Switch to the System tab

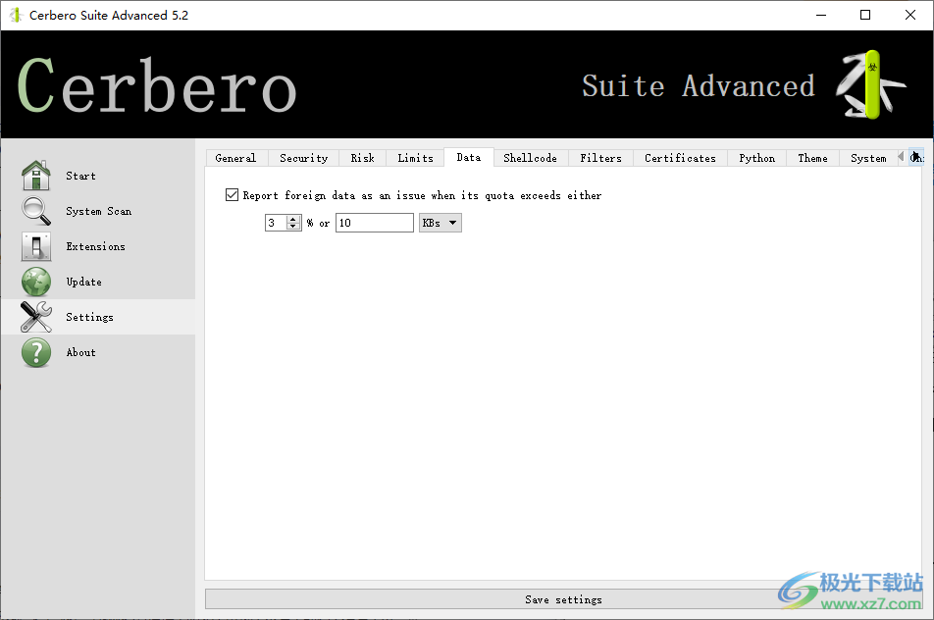[x=868, y=158]
